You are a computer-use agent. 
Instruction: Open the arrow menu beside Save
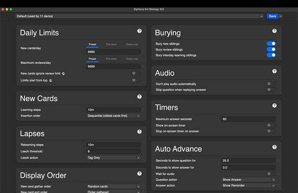click(x=281, y=16)
